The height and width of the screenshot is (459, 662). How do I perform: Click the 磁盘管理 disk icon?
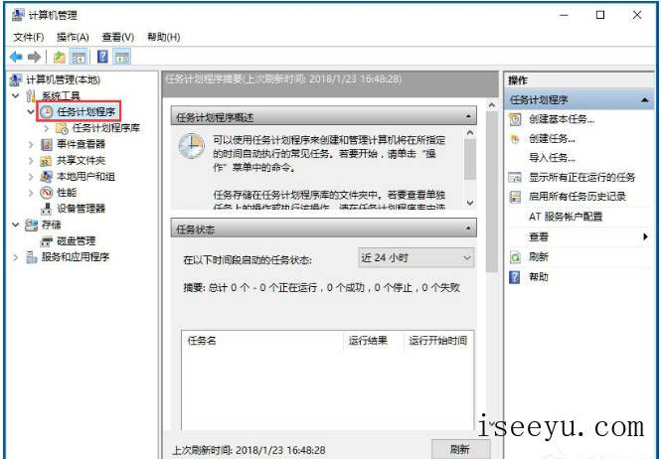point(46,241)
